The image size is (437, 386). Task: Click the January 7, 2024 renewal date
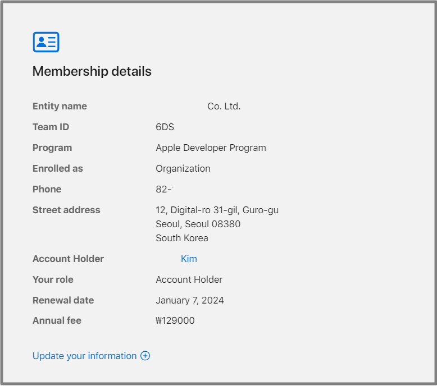click(x=189, y=300)
